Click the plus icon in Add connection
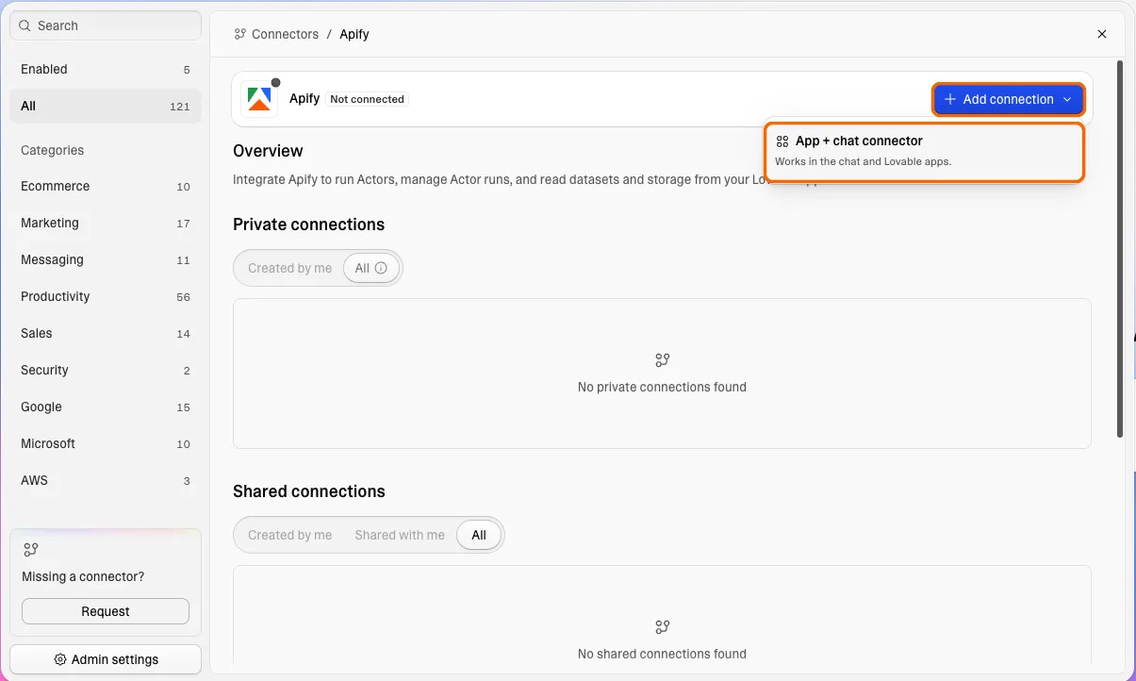 pyautogui.click(x=950, y=99)
